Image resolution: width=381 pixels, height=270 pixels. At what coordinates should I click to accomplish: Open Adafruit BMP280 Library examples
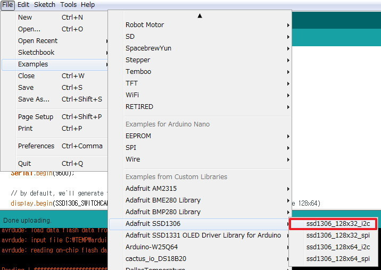pos(200,212)
